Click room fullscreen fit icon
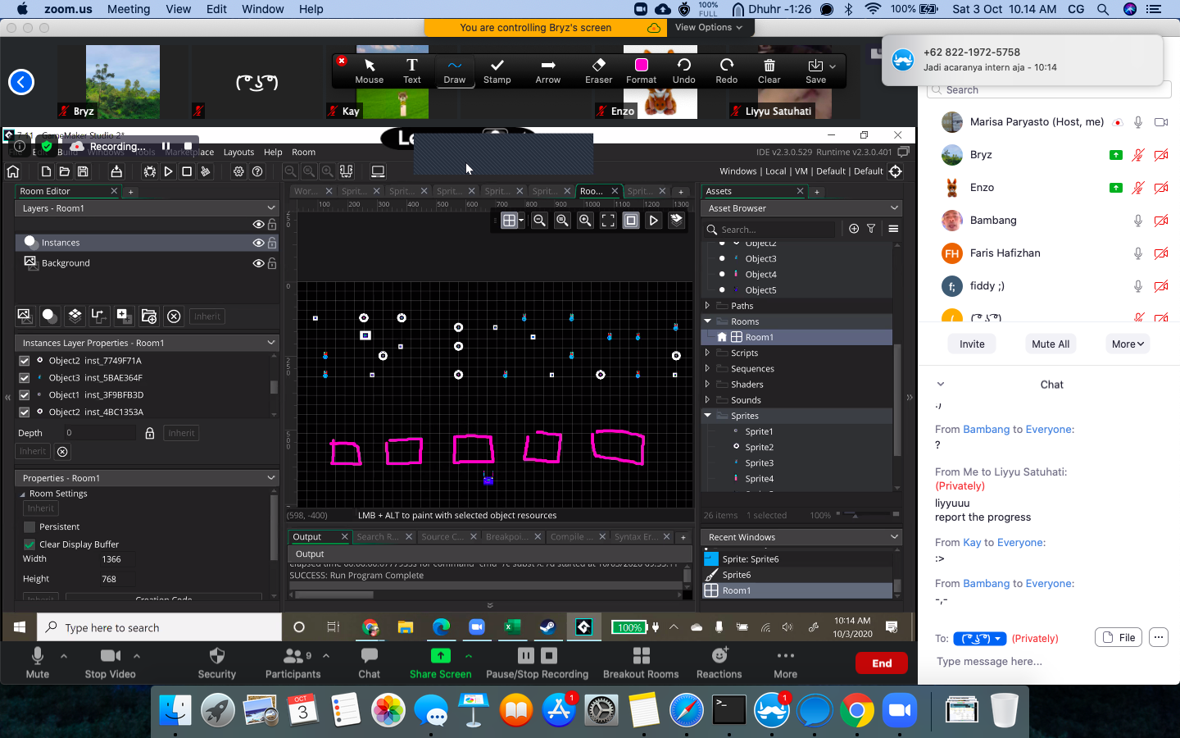Screen dimensions: 1180x738 [x=608, y=220]
